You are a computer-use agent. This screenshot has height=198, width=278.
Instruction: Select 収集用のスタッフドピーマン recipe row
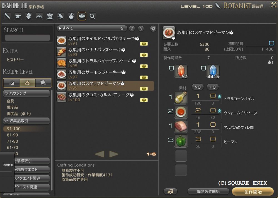point(105,86)
